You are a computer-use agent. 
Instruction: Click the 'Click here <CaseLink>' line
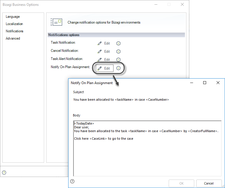point(104,139)
